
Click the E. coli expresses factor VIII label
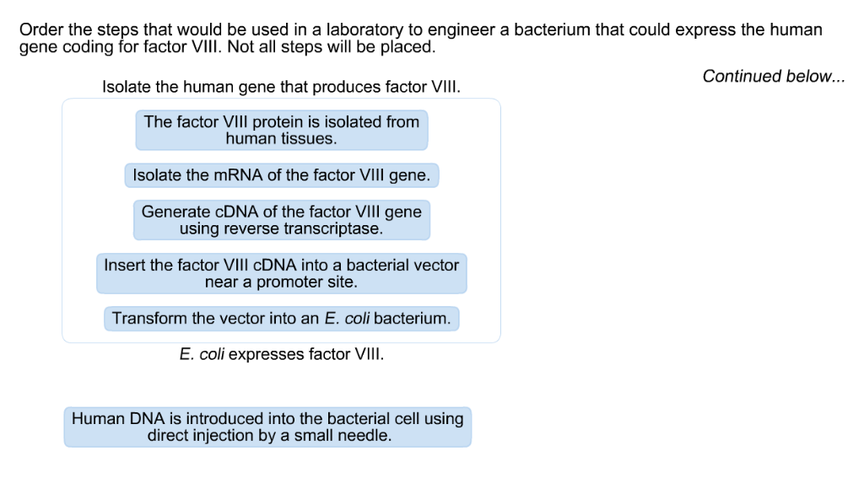tap(282, 354)
